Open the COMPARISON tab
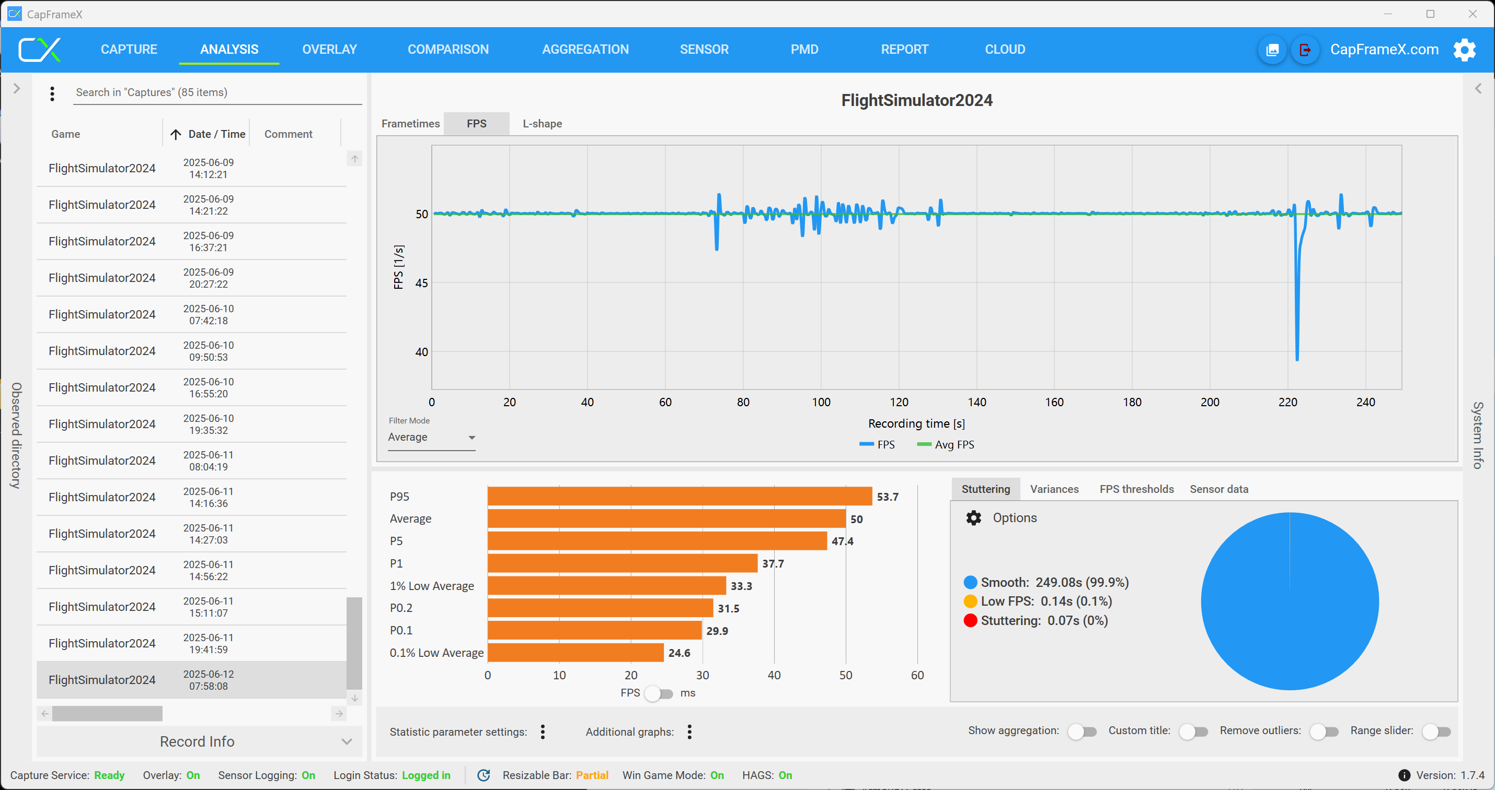Viewport: 1495px width, 790px height. (x=448, y=50)
